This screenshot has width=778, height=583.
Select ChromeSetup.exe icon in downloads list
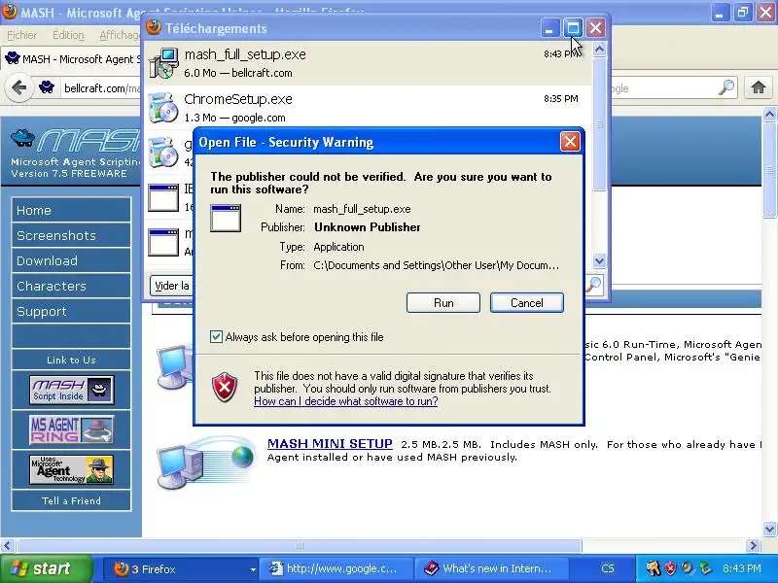point(163,108)
